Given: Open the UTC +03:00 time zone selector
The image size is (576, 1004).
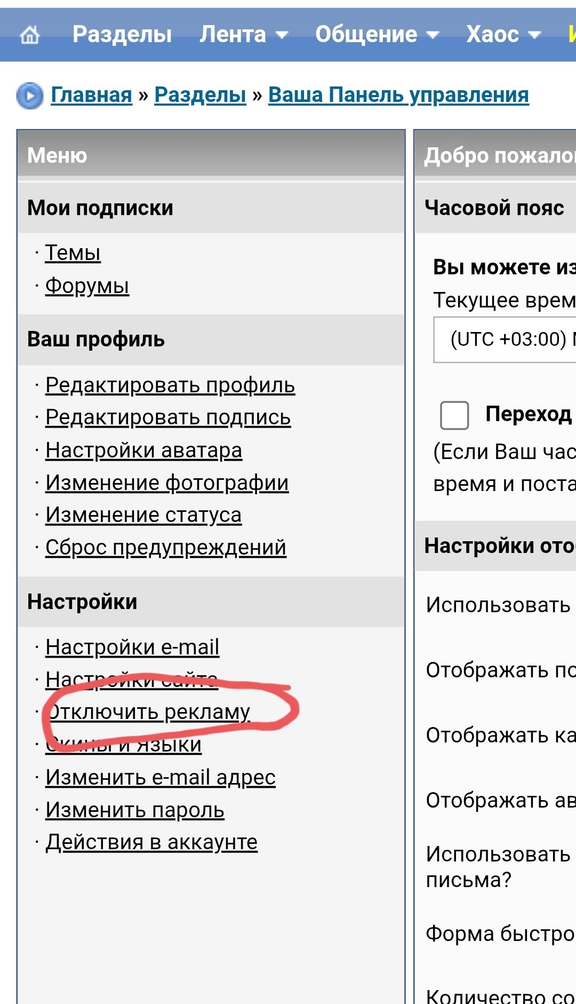Looking at the screenshot, I should [x=505, y=339].
